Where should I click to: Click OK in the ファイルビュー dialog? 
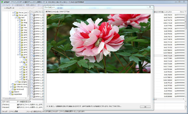tap(145, 107)
